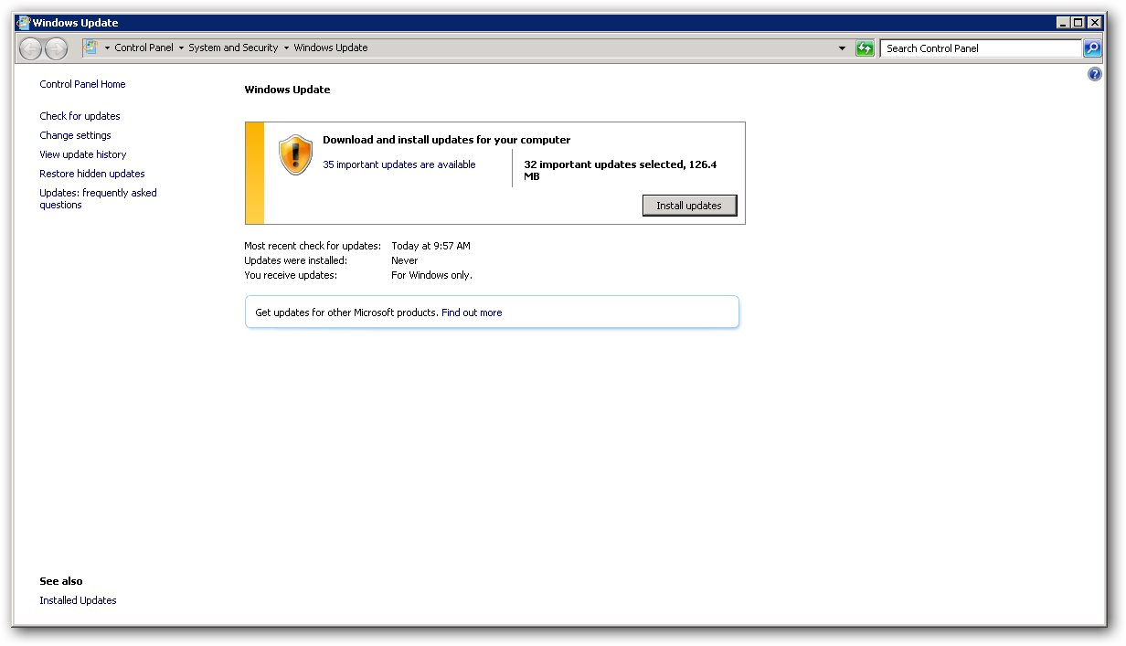Maximize the Windows Update window

(x=1078, y=23)
